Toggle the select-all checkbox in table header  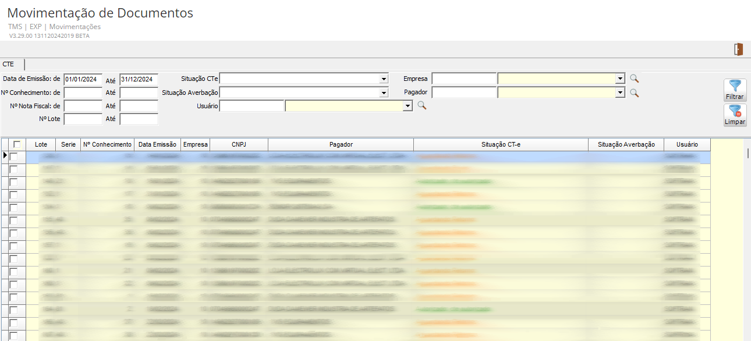coord(17,144)
